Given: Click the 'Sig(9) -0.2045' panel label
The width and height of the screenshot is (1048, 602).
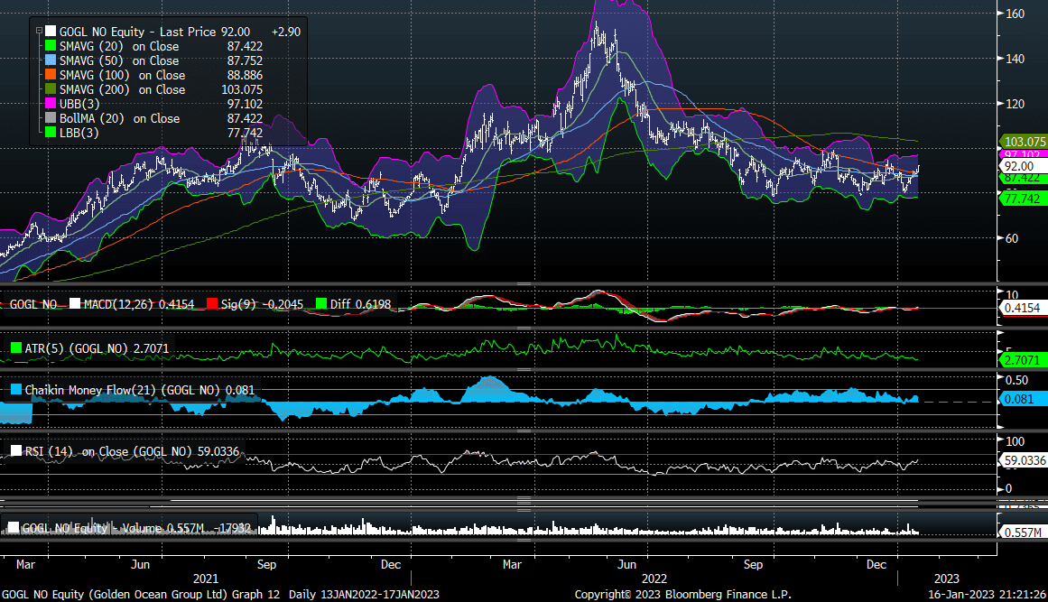Looking at the screenshot, I should tap(262, 304).
